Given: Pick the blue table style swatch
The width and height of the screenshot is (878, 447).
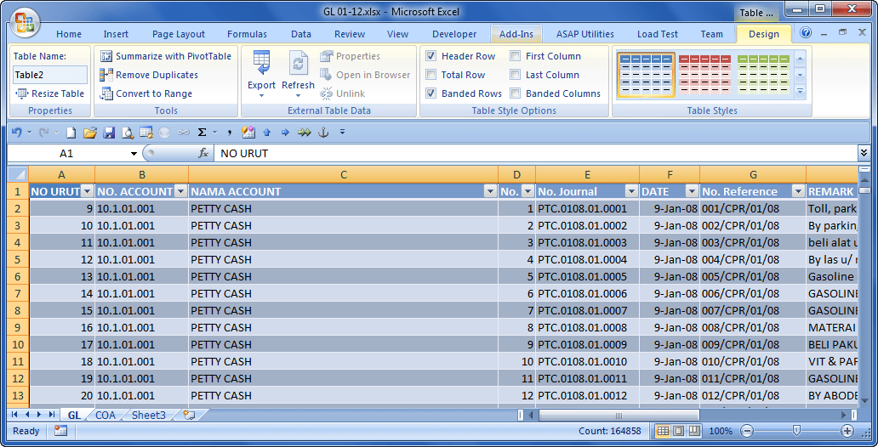Looking at the screenshot, I should click(x=646, y=75).
